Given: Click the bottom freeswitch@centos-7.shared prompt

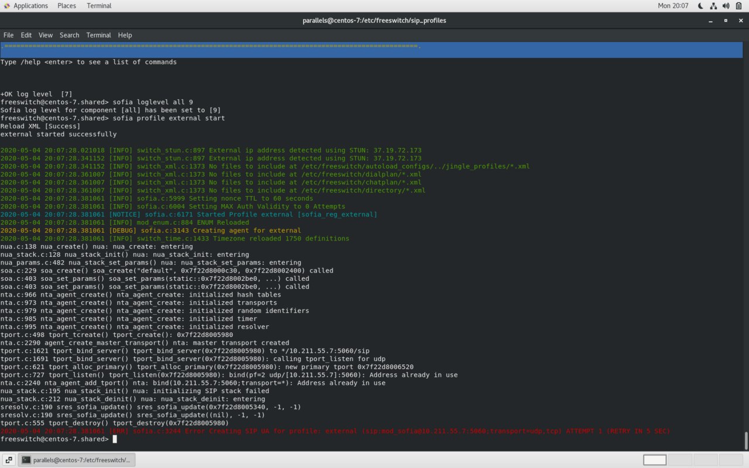Looking at the screenshot, I should coord(54,439).
